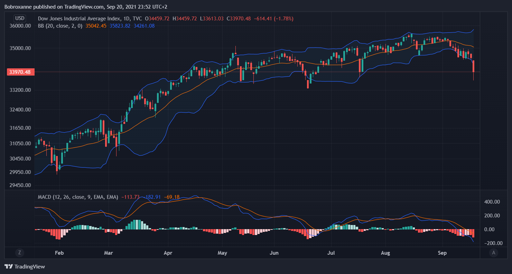Click the Z timezone button at bottom left
Screen dimensions: 512x274
pyautogui.click(x=19, y=253)
